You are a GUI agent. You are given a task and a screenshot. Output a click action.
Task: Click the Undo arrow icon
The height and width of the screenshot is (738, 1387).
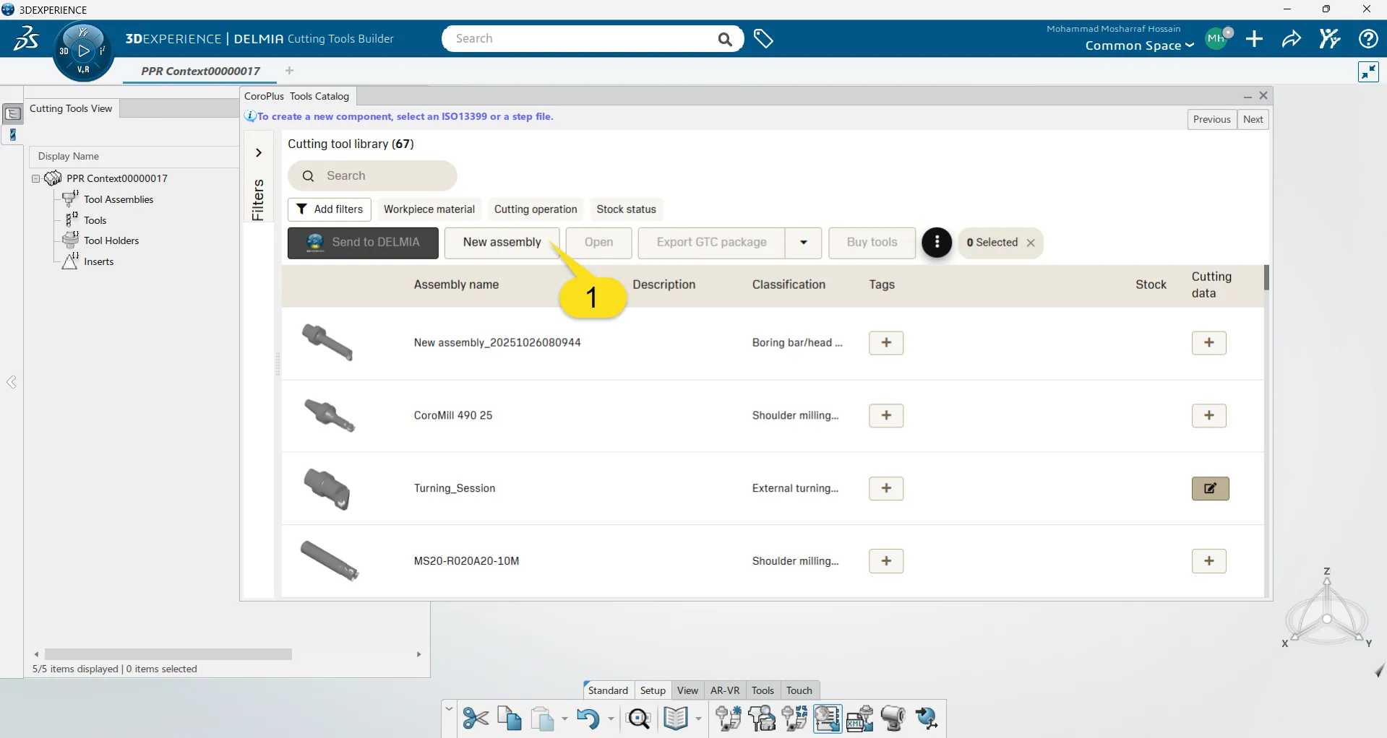coord(588,719)
